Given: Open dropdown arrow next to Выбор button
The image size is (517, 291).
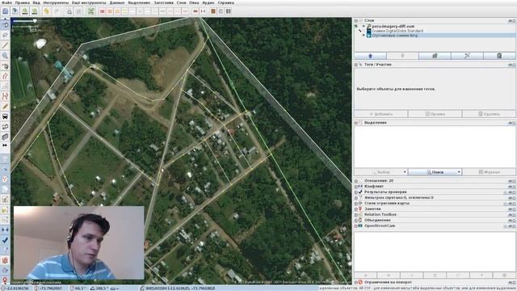Looking at the screenshot, I should click(405, 172).
